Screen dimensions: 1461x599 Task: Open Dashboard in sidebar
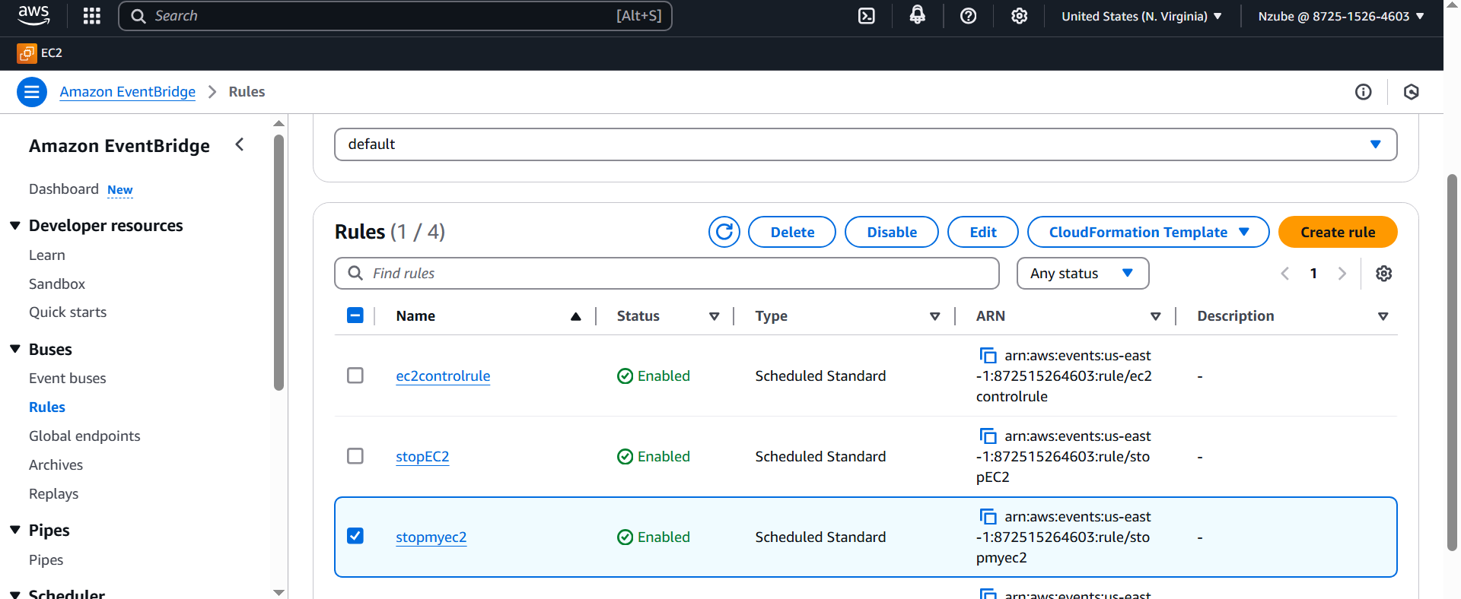click(64, 189)
